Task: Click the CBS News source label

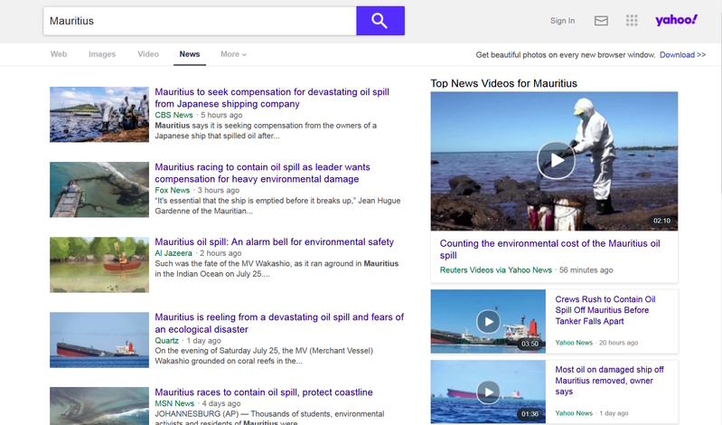Action: (173, 115)
